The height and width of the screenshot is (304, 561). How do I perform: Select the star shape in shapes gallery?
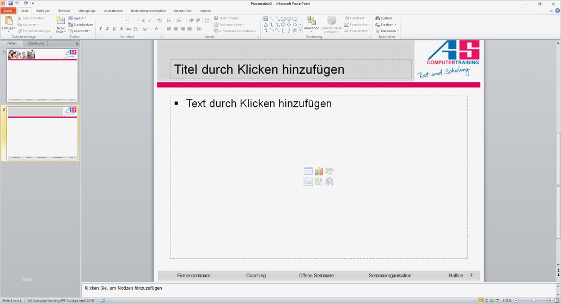click(295, 31)
